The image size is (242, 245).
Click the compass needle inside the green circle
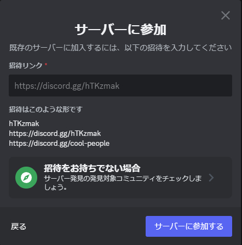click(26, 178)
